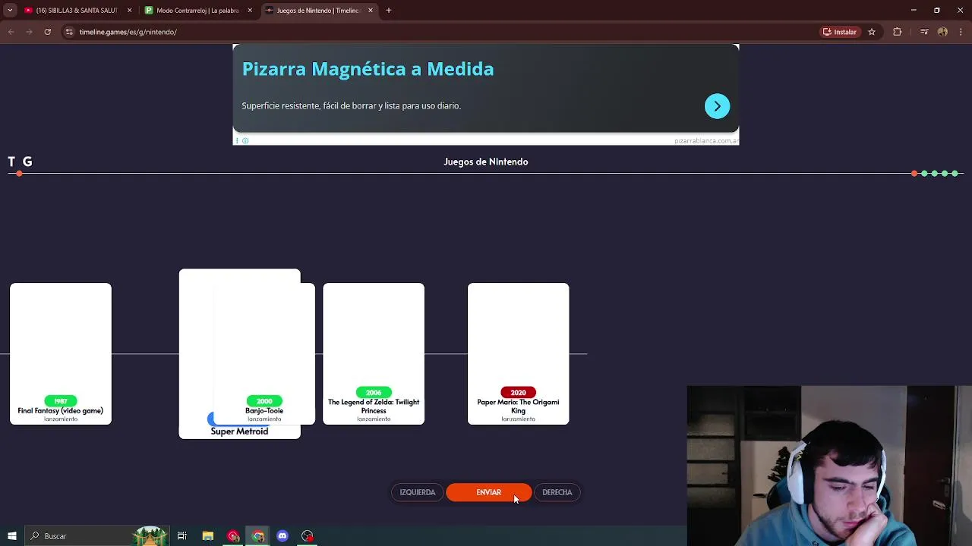The image size is (972, 546).
Task: Click the 1987 year badge
Action: 61,401
